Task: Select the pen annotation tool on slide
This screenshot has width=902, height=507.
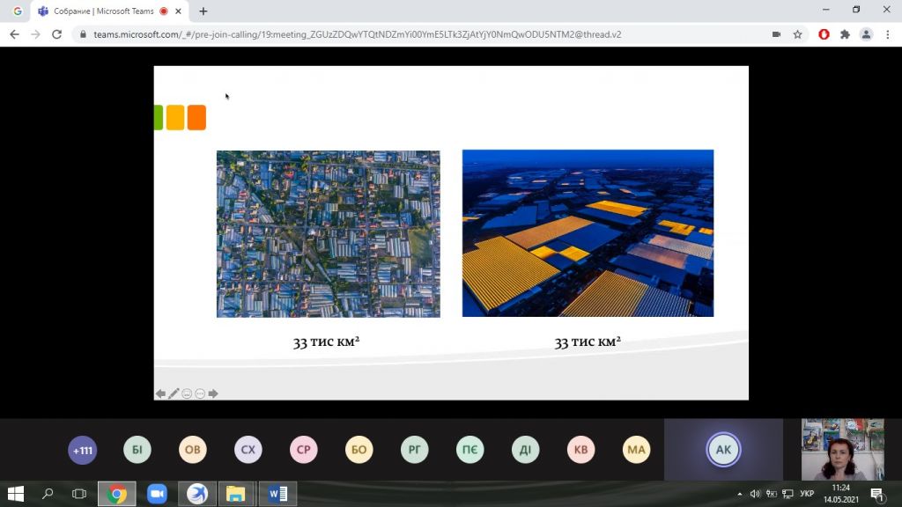Action: (174, 393)
